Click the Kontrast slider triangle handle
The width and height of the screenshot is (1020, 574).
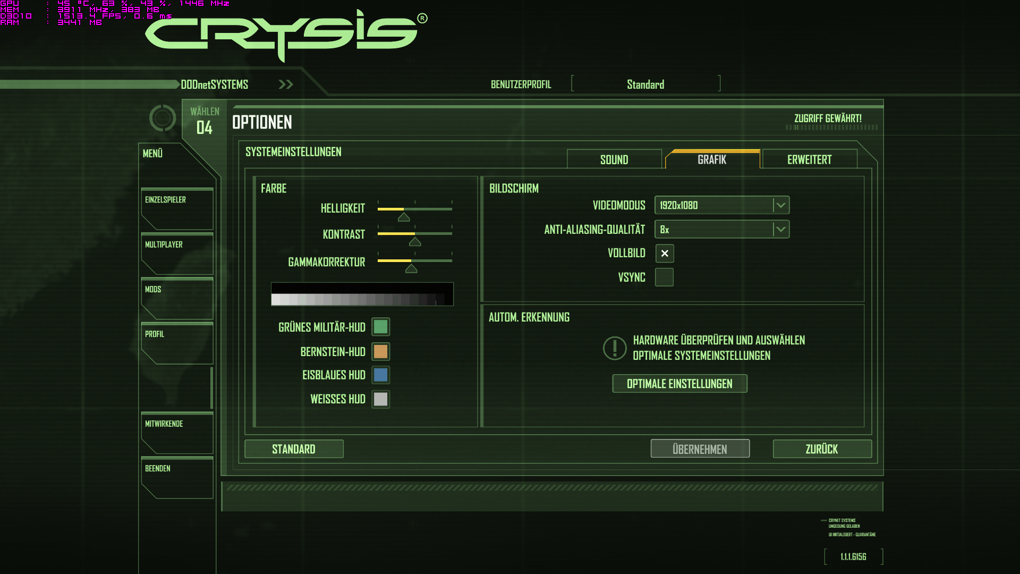(415, 242)
